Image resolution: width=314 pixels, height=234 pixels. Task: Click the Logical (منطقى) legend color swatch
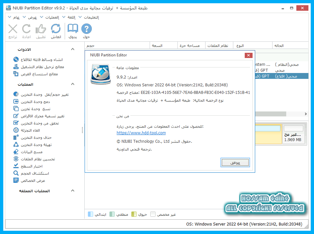[x=112, y=214]
